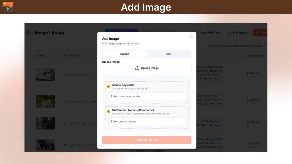Image resolution: width=292 pixels, height=164 pixels.
Task: Click the info icon next to library notice
Action: tap(265, 46)
